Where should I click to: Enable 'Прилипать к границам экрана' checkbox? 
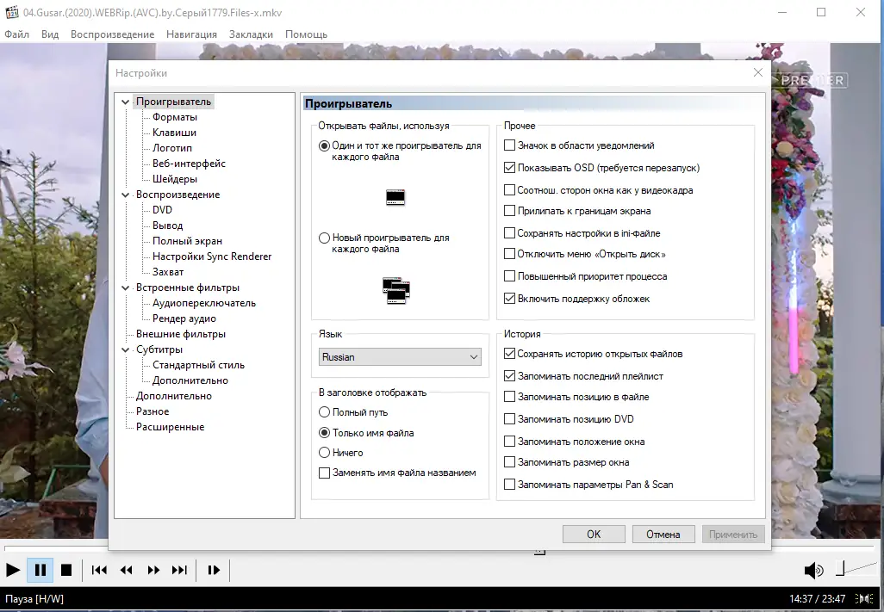click(x=577, y=211)
